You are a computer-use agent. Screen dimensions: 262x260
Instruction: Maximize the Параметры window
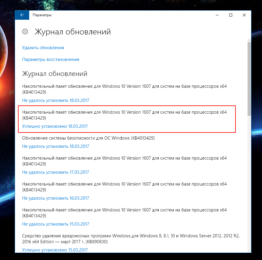[231, 15]
